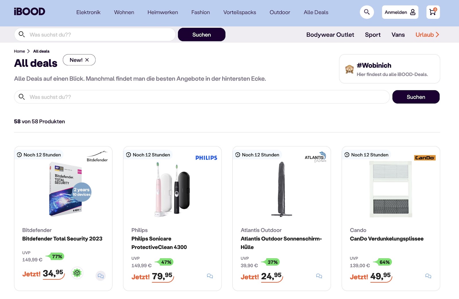Image resolution: width=459 pixels, height=299 pixels.
Task: Click 'Bitdefender Total Security 2023' title
Action: click(62, 239)
